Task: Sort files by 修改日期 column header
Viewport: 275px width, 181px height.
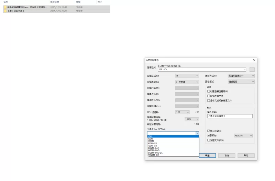Action: [x=55, y=2]
